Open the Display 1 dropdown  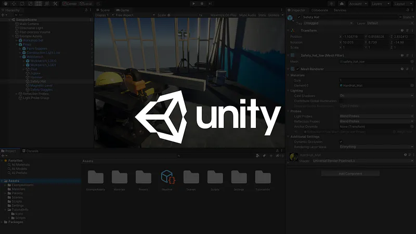105,15
